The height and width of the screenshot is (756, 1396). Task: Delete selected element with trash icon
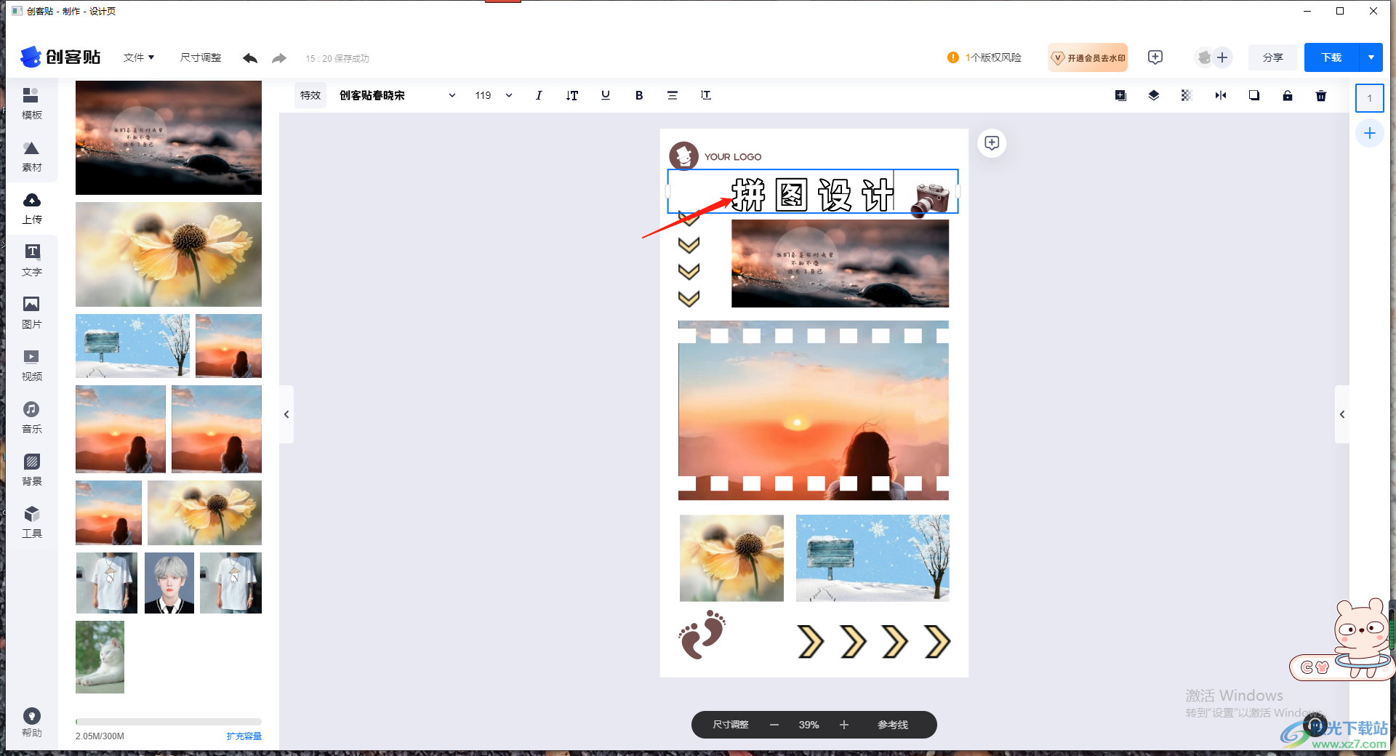pos(1321,95)
